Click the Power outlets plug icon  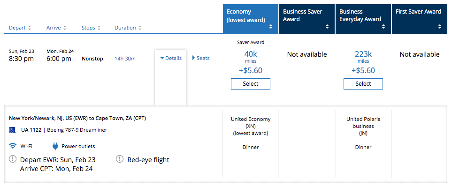(x=55, y=146)
